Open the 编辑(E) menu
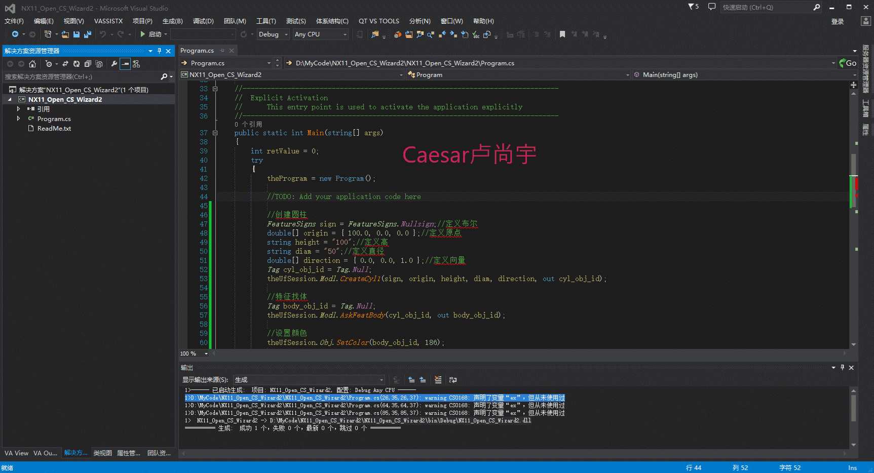 click(44, 21)
